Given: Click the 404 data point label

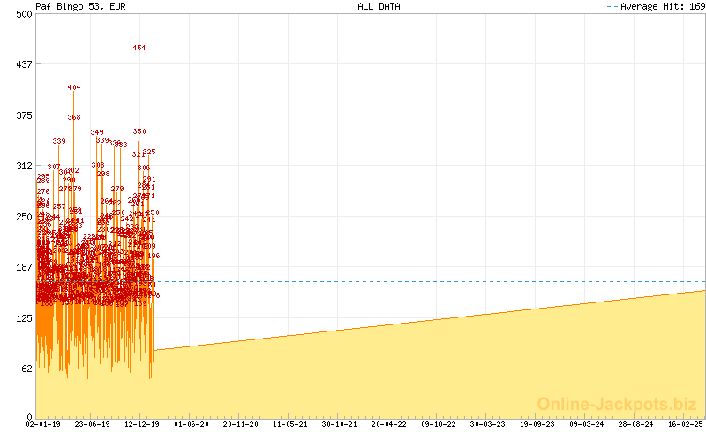Looking at the screenshot, I should (74, 87).
